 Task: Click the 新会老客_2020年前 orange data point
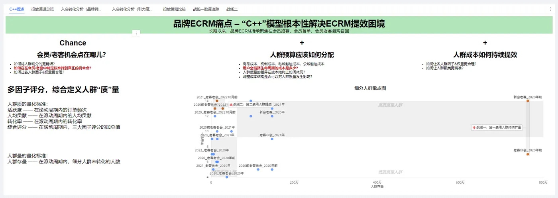(528, 101)
